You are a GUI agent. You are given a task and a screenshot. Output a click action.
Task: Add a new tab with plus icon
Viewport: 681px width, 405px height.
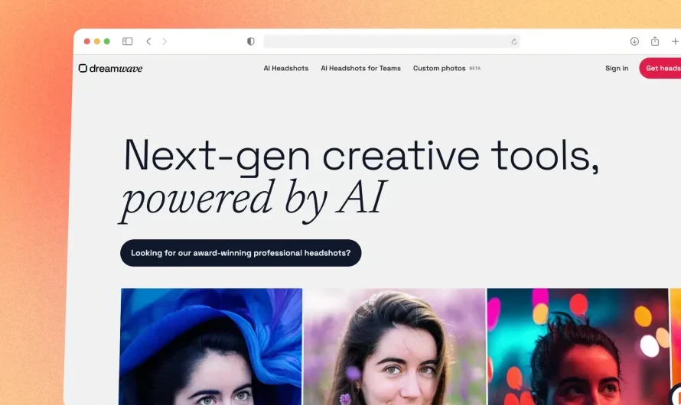coord(676,41)
